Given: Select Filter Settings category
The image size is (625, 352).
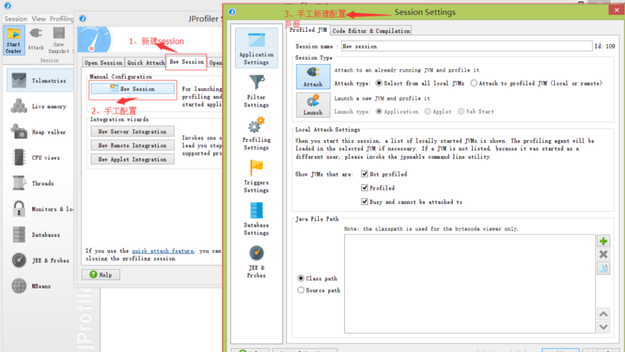Looking at the screenshot, I should pyautogui.click(x=256, y=91).
